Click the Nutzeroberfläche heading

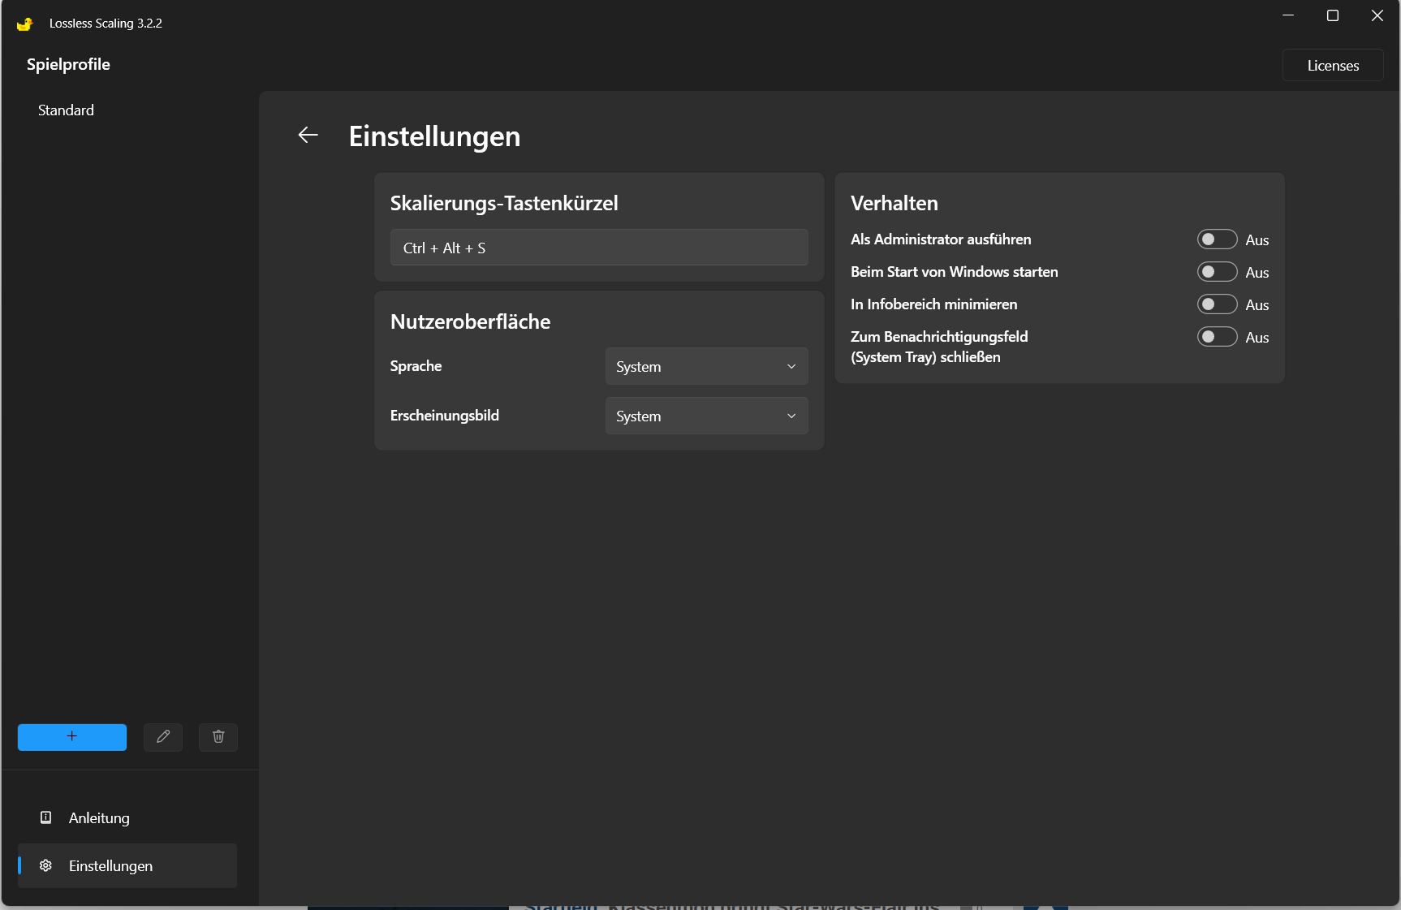(470, 321)
